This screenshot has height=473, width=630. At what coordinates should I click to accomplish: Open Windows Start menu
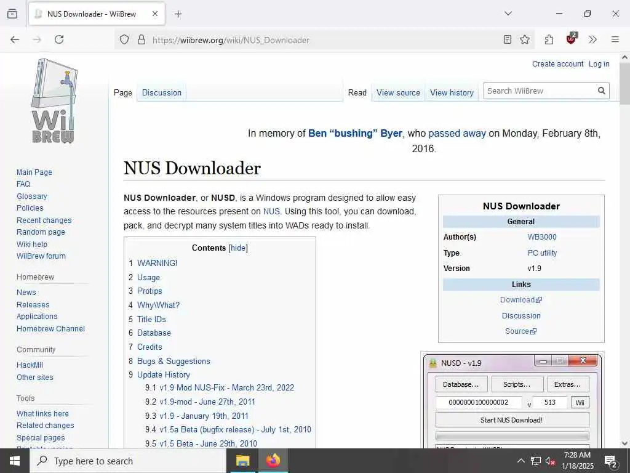click(x=15, y=461)
